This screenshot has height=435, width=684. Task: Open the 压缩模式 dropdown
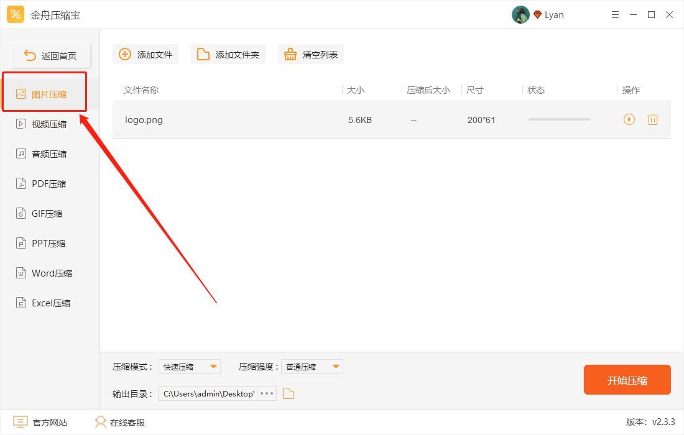(x=190, y=367)
